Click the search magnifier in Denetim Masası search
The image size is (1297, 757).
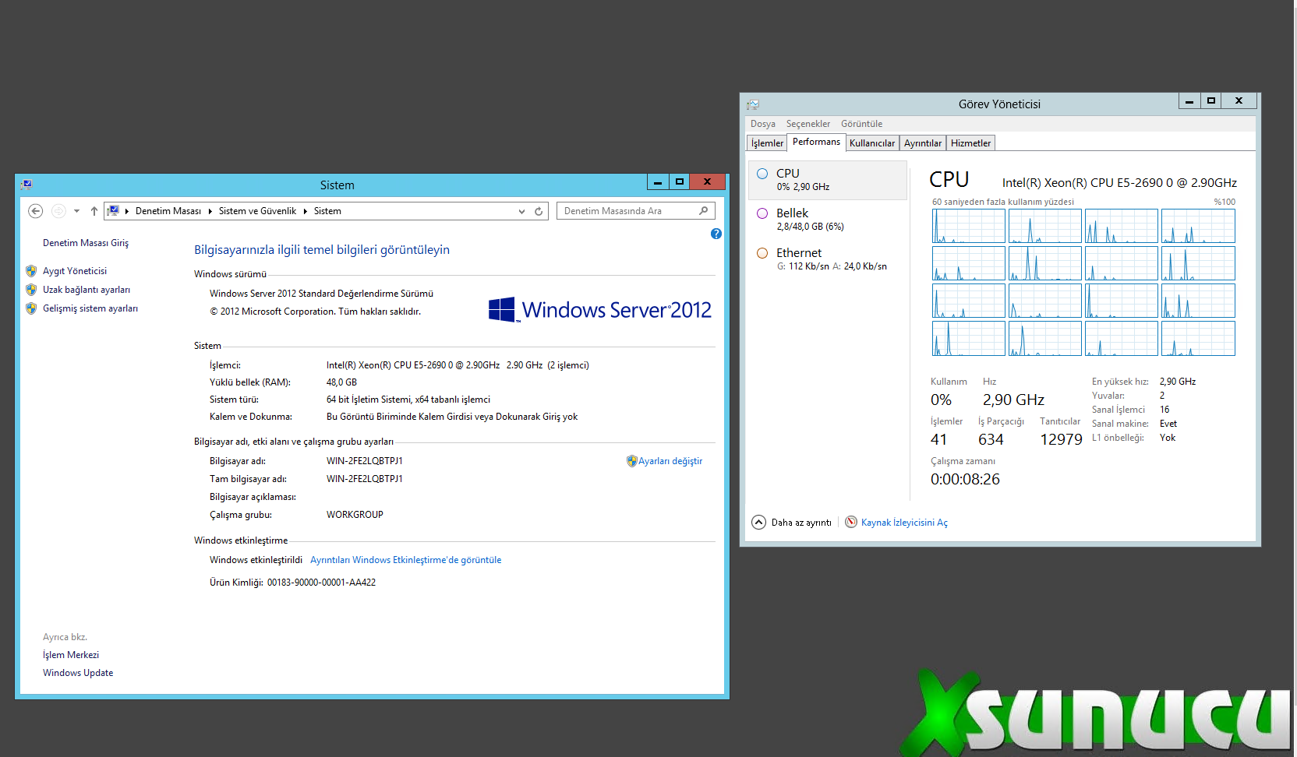(x=703, y=211)
